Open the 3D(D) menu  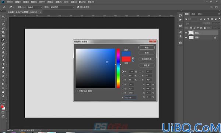[66, 2]
